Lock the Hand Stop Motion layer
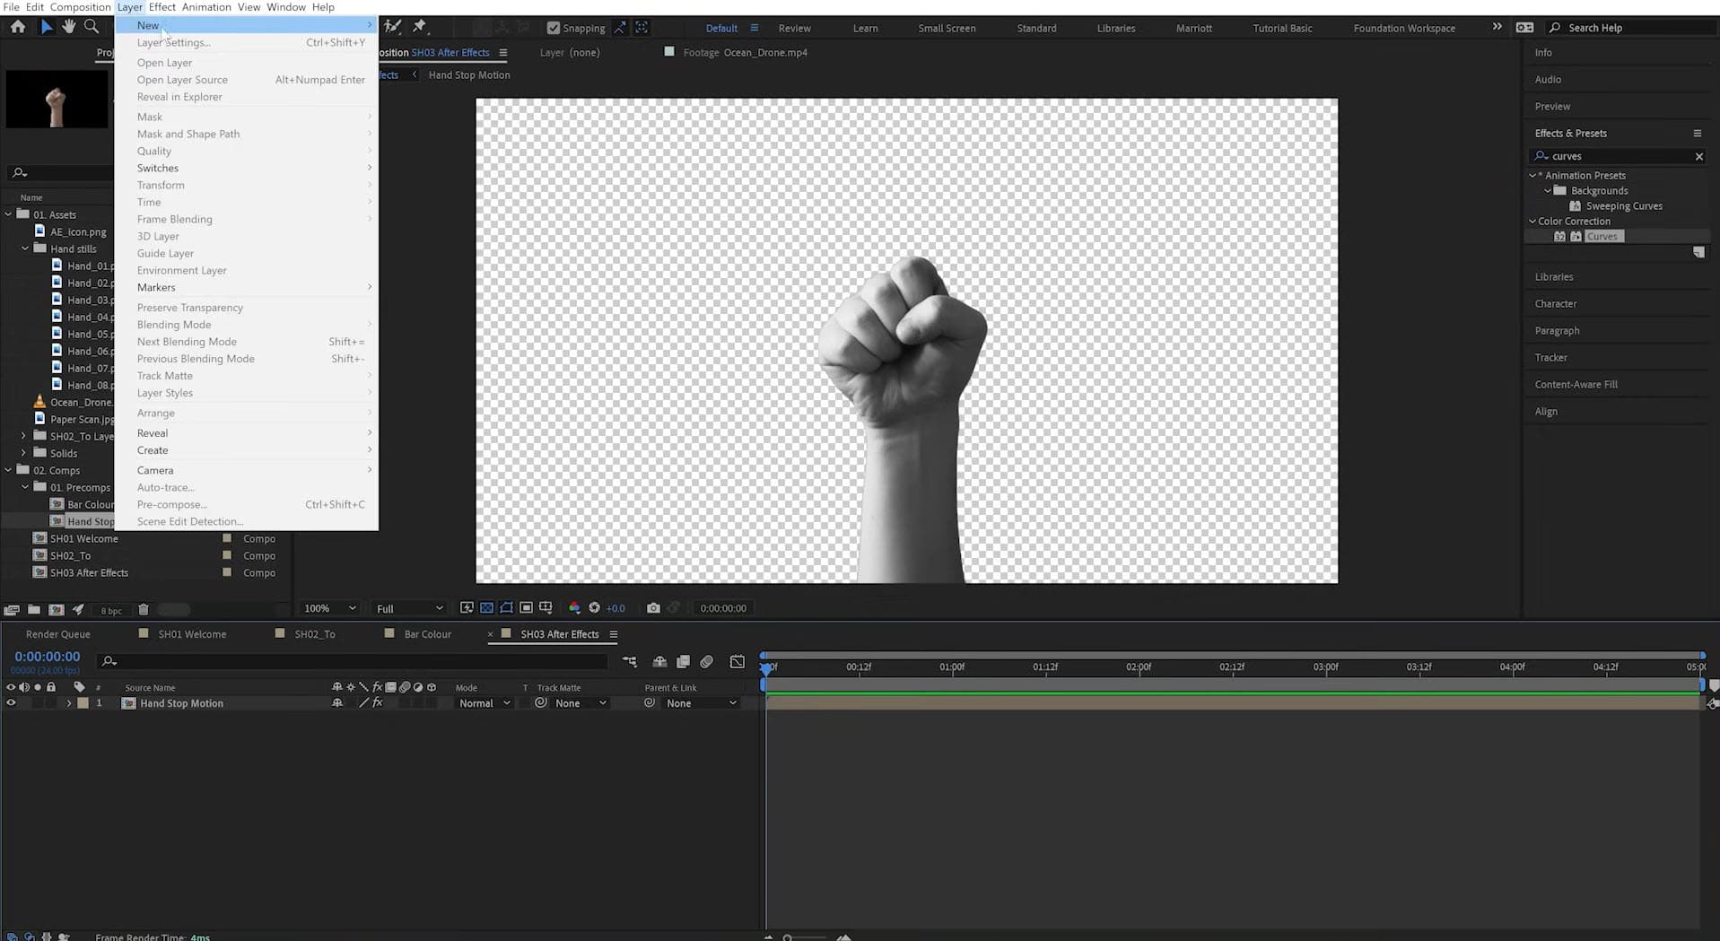The width and height of the screenshot is (1720, 941). point(51,703)
